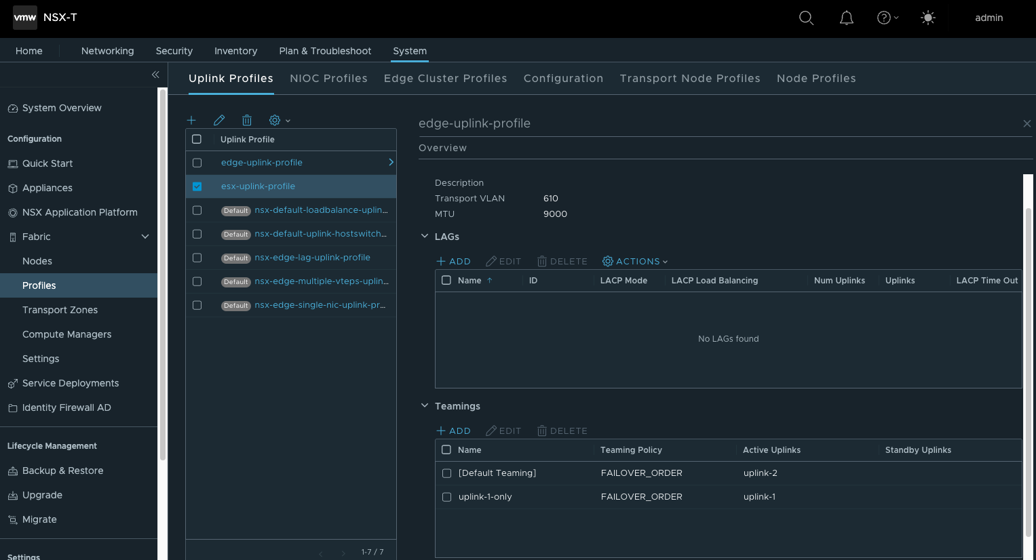Switch to the Security tab
1036x560 pixels.
pos(174,51)
